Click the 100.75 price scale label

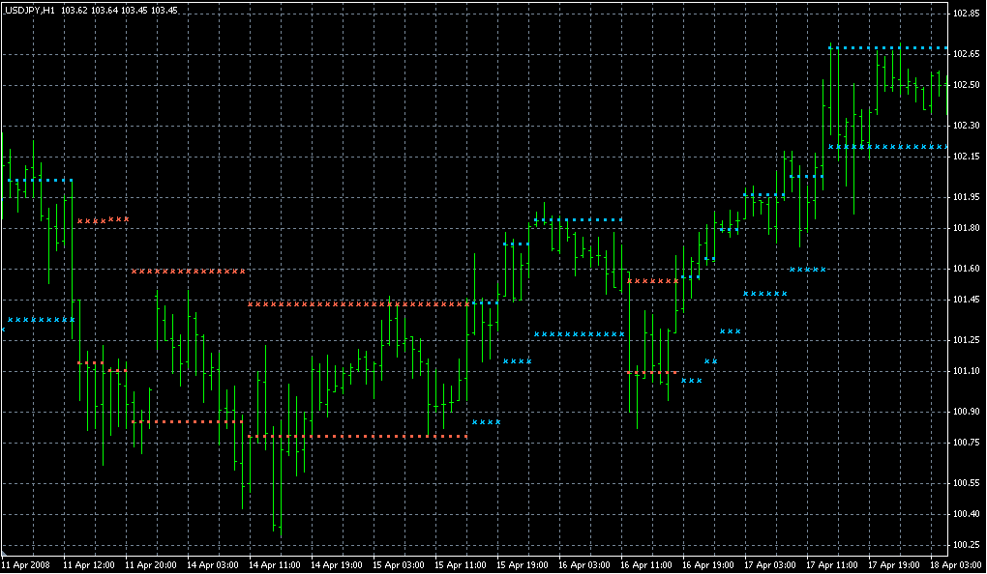tap(966, 443)
